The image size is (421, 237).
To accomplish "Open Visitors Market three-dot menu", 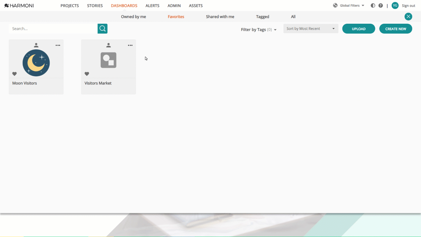I will 130,45.
